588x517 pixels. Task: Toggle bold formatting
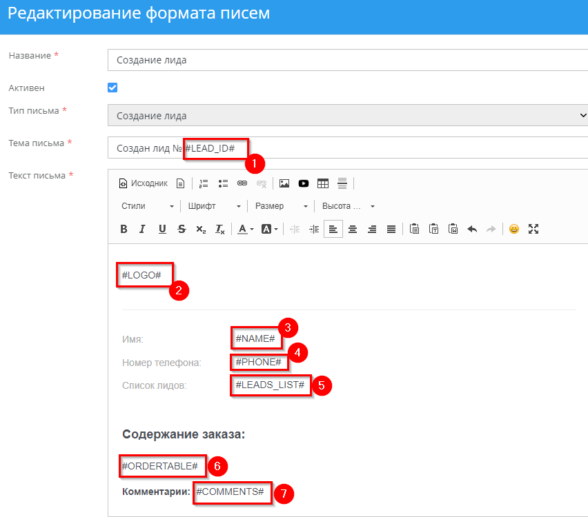[124, 229]
